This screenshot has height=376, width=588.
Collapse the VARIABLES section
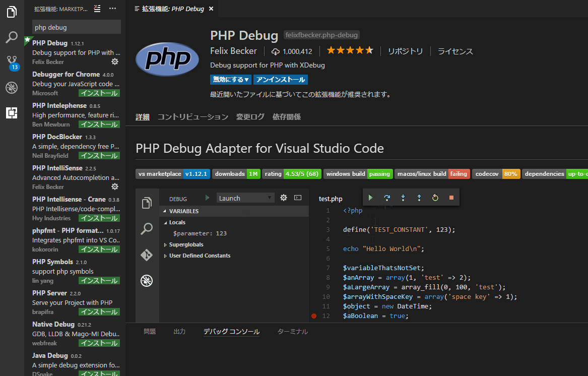(234, 211)
